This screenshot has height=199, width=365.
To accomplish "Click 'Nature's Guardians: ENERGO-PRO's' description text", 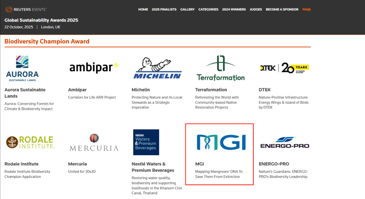I will tap(283, 174).
